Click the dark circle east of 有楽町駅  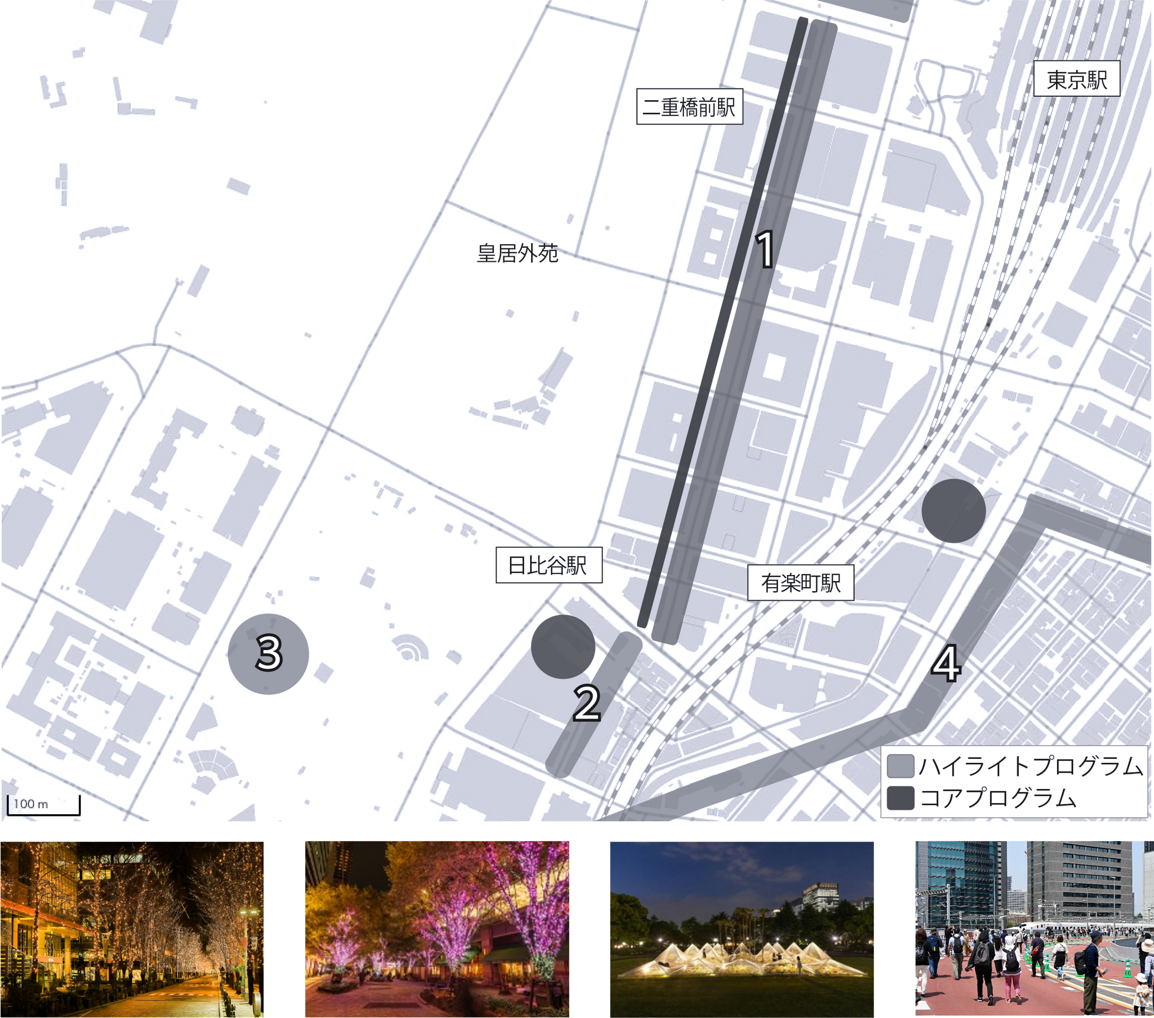954,510
